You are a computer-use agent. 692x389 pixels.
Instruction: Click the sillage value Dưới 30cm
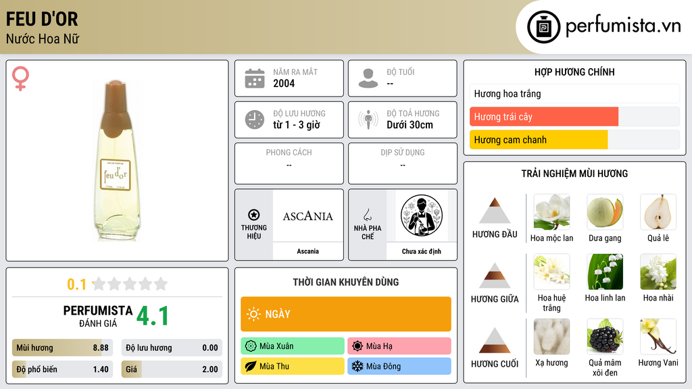tap(410, 125)
